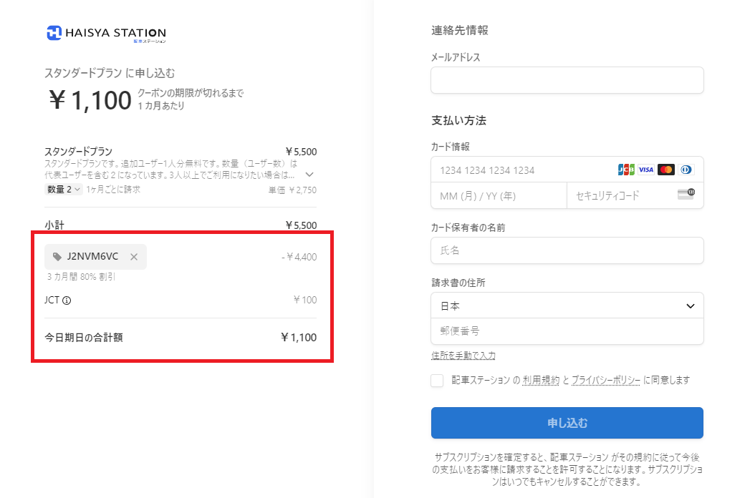The width and height of the screenshot is (750, 498).
Task: Open the 日本 country dropdown
Action: pyautogui.click(x=567, y=306)
